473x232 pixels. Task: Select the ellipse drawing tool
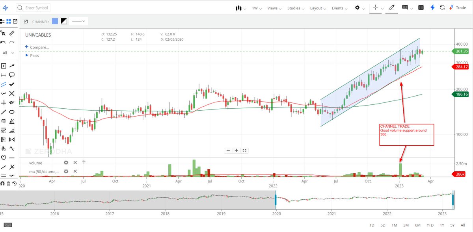coord(12,112)
